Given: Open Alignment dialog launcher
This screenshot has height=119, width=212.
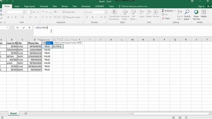Looking at the screenshot, I should 83,22.
